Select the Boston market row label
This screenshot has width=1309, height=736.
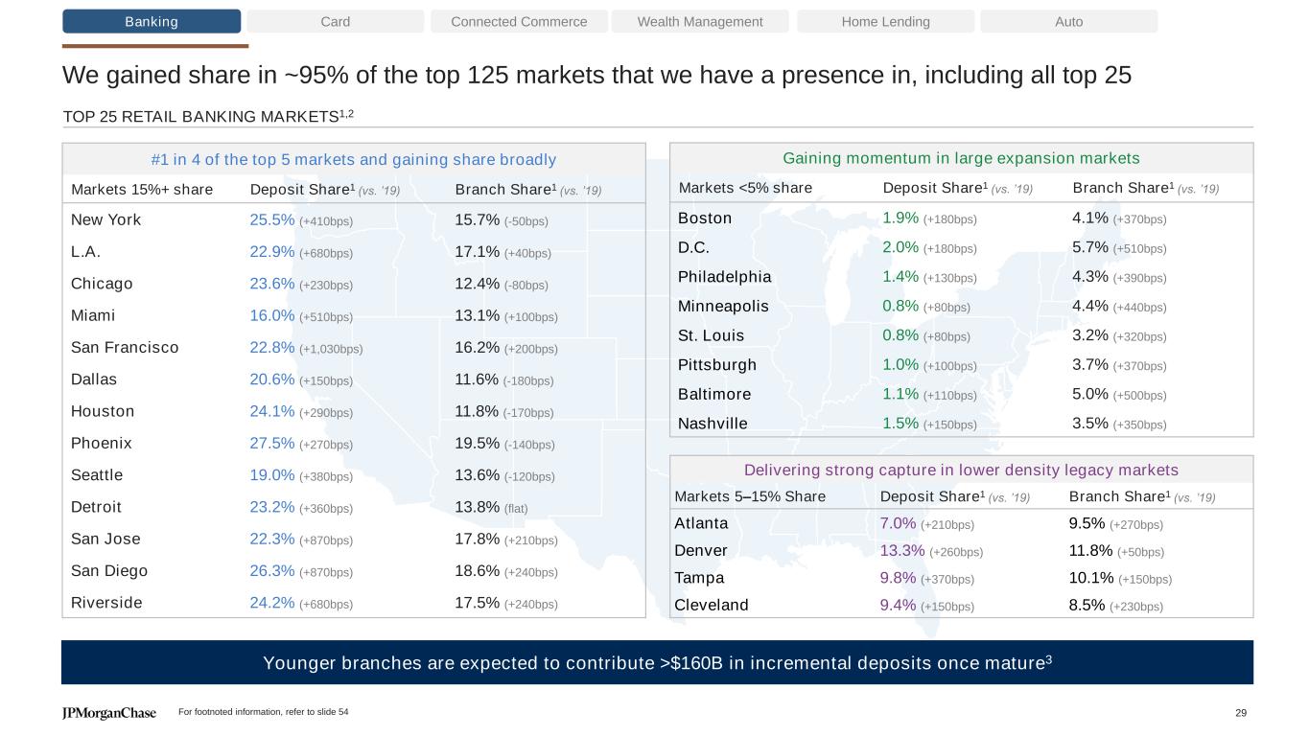[x=705, y=218]
